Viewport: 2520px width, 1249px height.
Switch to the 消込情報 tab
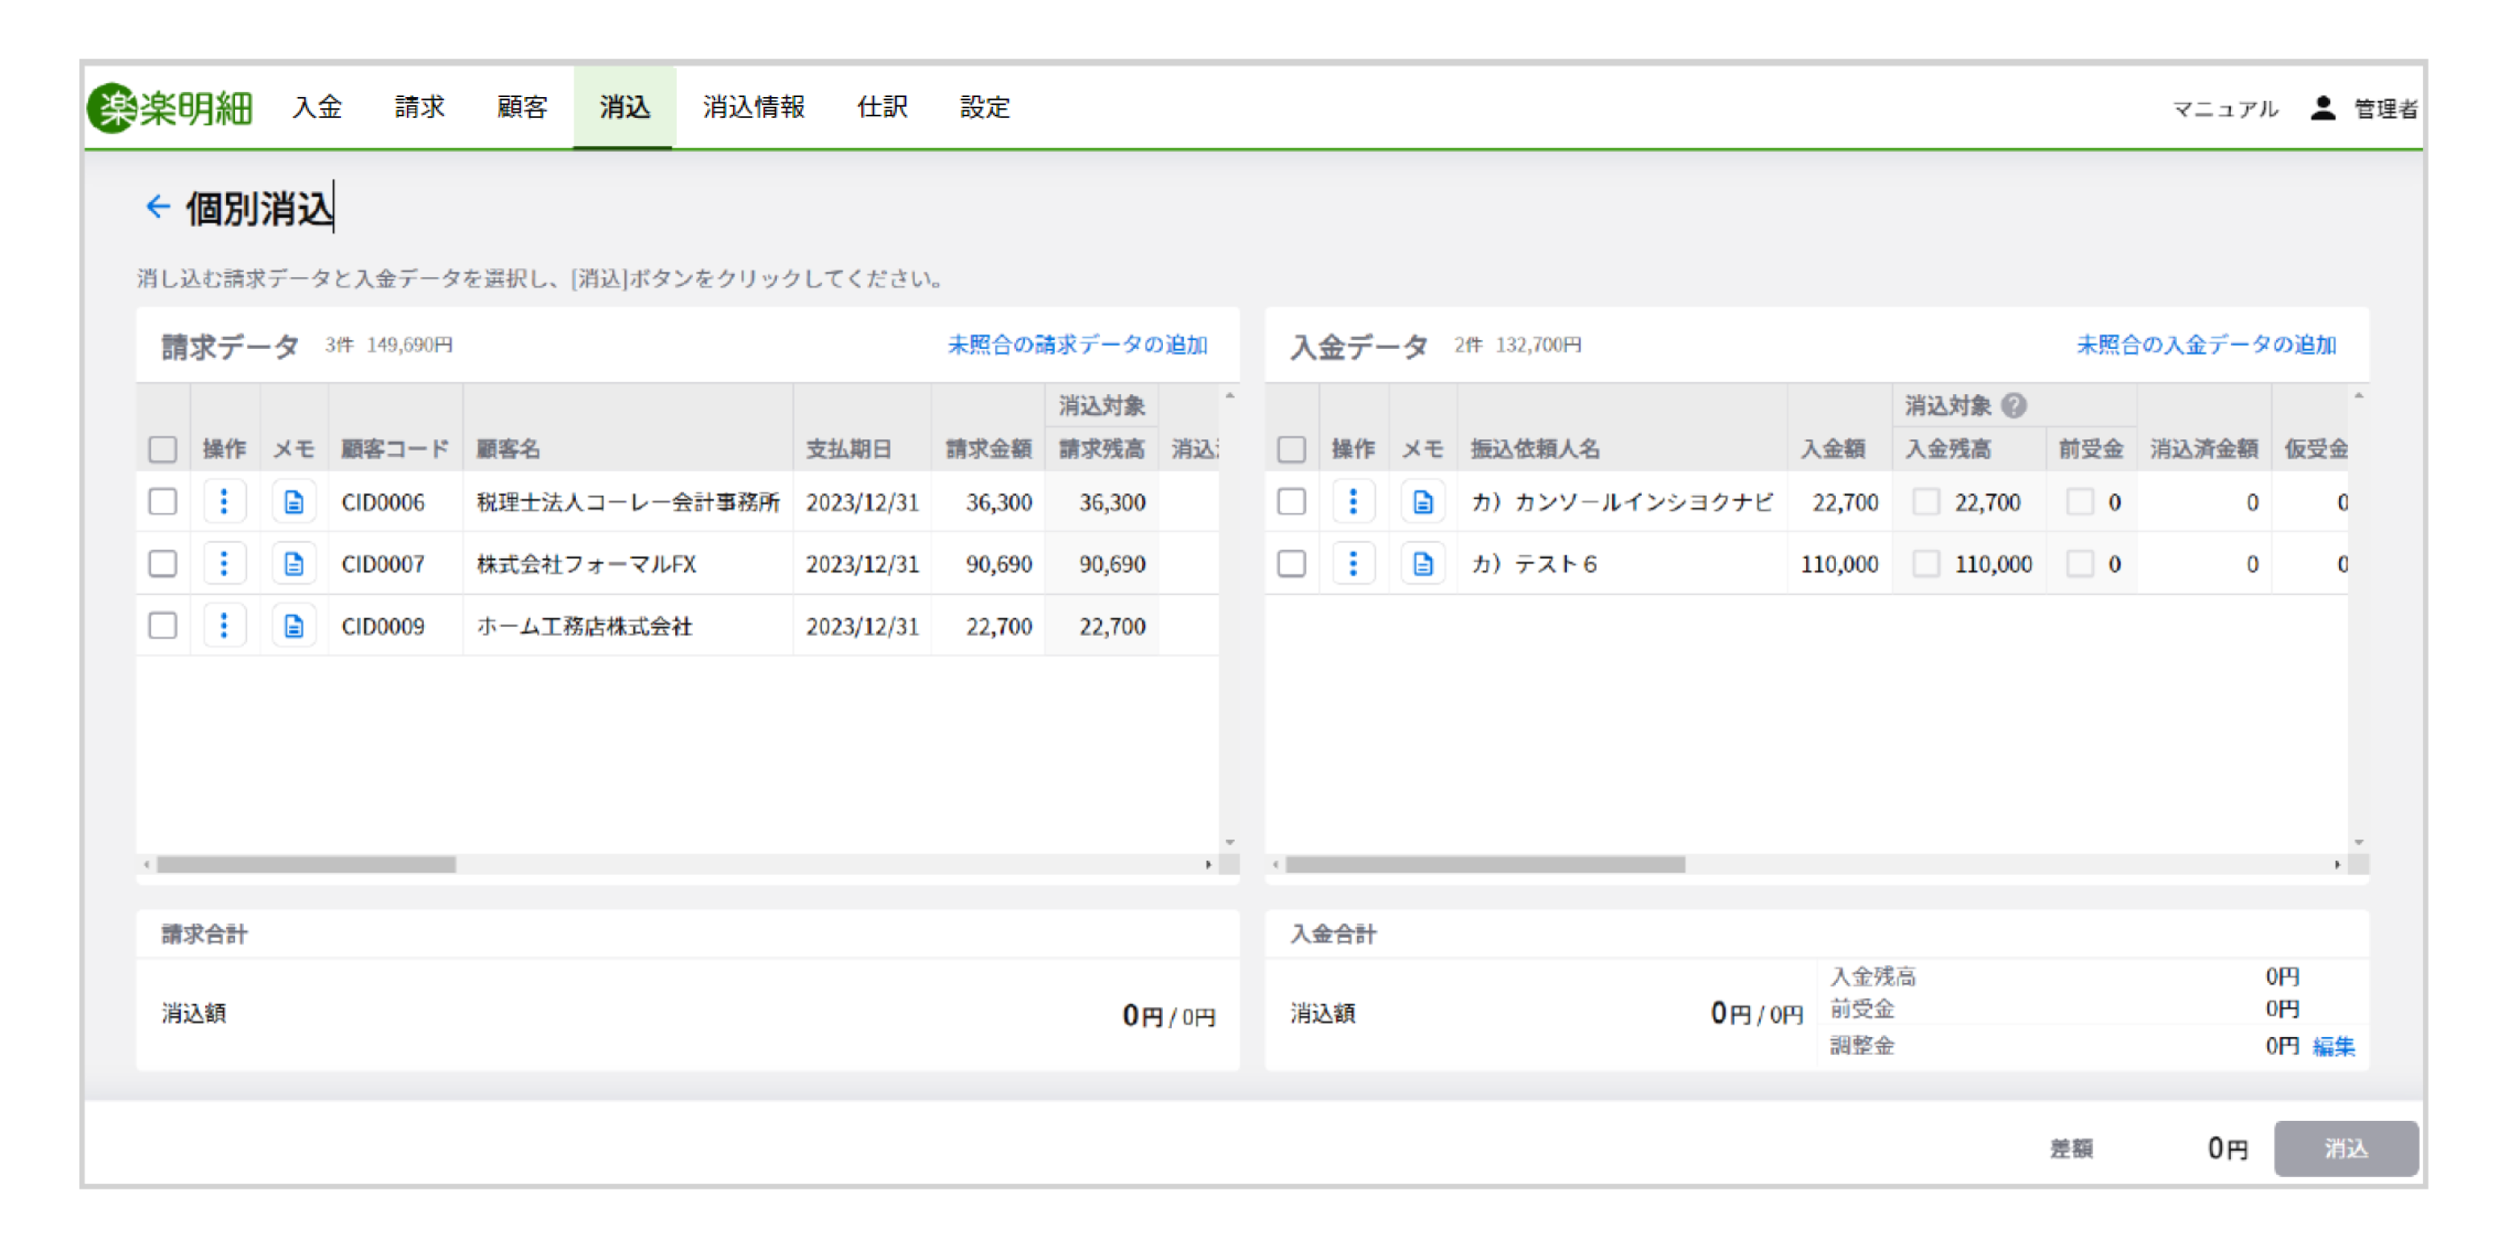755,107
